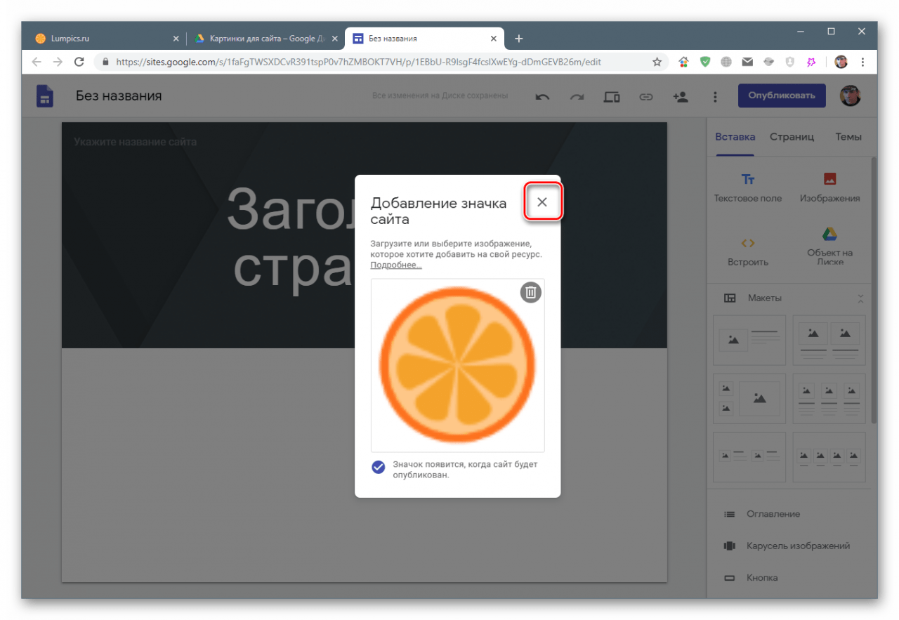Open device preview mode
899x620 pixels.
[x=612, y=97]
